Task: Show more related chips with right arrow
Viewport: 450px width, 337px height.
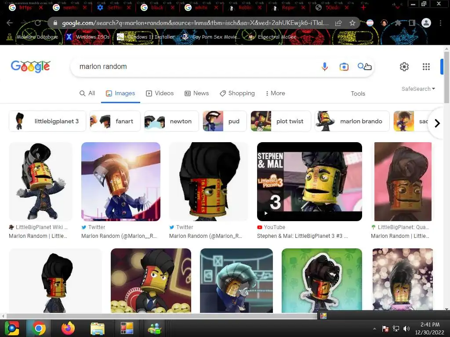Action: (x=437, y=123)
